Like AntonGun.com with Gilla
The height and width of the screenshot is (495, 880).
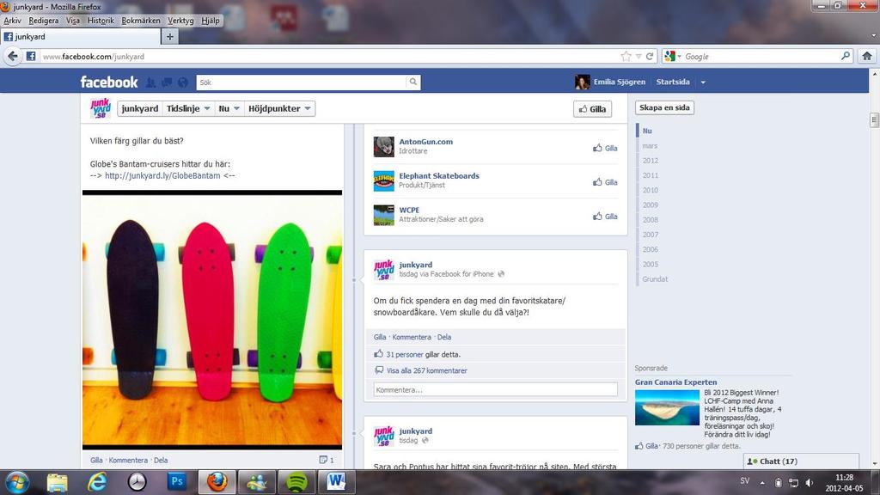click(605, 148)
